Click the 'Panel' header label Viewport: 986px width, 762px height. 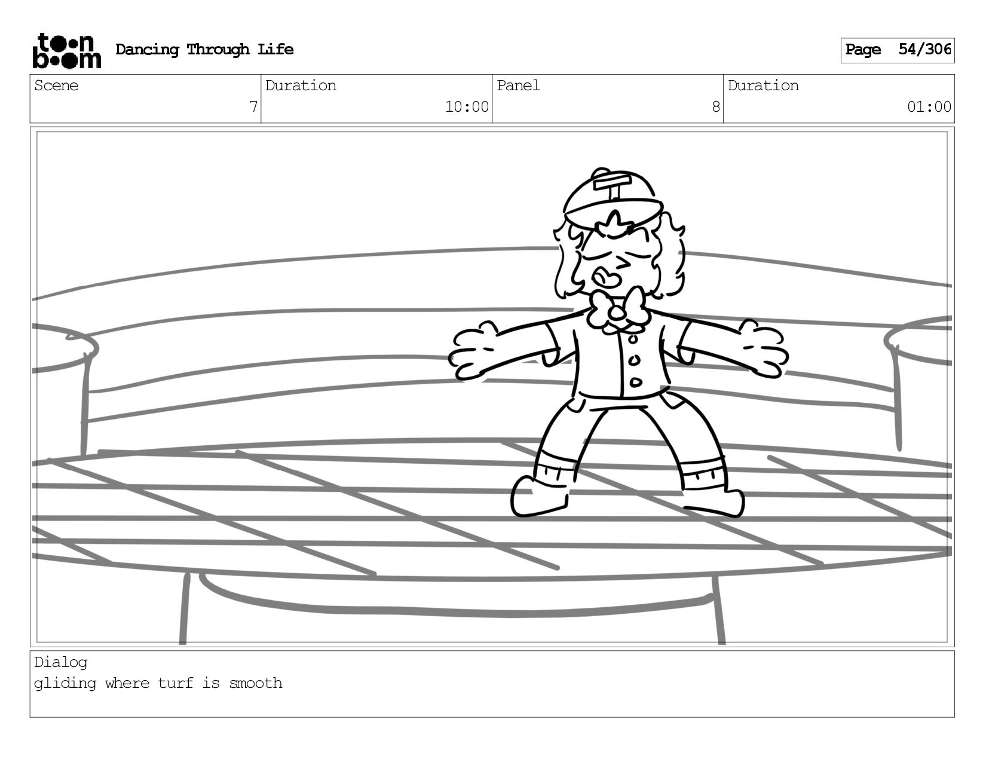click(x=518, y=85)
